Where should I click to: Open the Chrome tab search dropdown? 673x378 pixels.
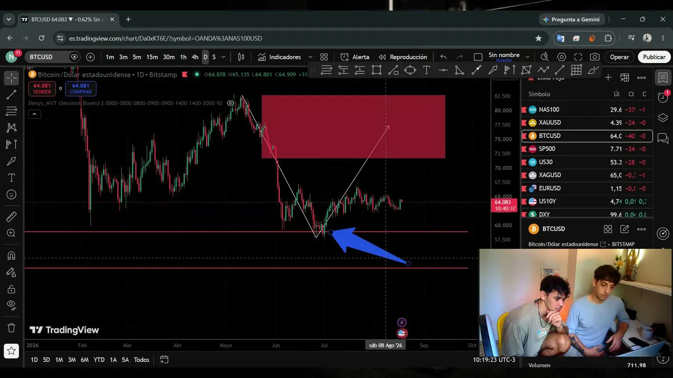[x=8, y=19]
